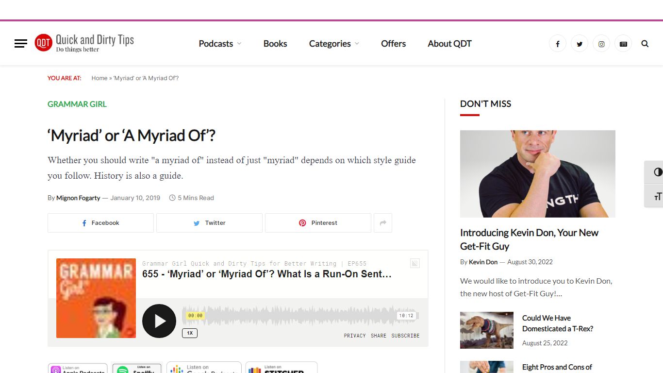
Task: Click the PRIVACY link in player
Action: click(355, 336)
